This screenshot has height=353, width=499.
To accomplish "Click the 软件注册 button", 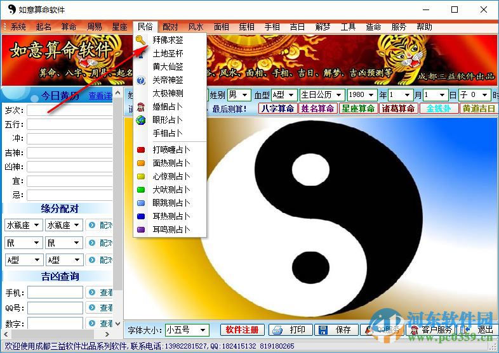I will point(242,330).
